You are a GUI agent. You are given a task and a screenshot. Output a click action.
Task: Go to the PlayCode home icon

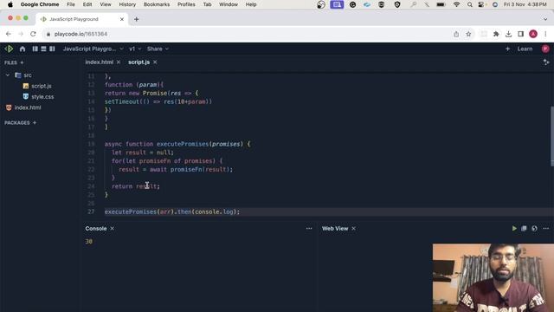point(23,49)
